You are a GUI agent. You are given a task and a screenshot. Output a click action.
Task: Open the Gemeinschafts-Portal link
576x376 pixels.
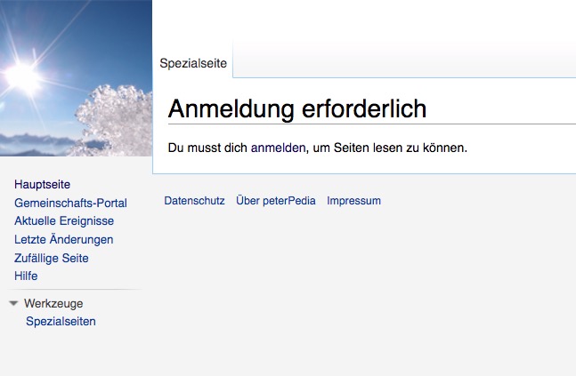[70, 203]
